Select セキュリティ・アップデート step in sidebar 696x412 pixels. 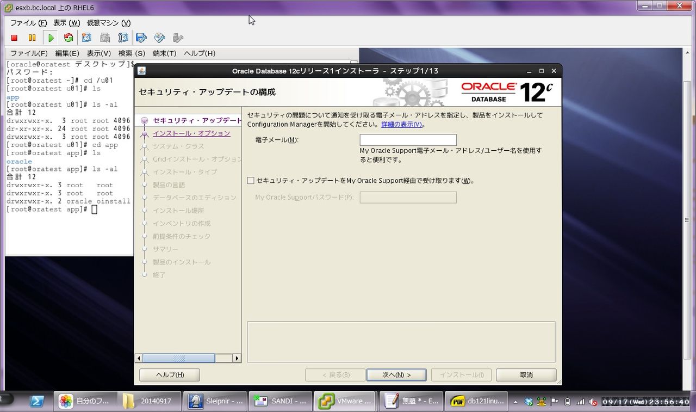[x=197, y=120]
